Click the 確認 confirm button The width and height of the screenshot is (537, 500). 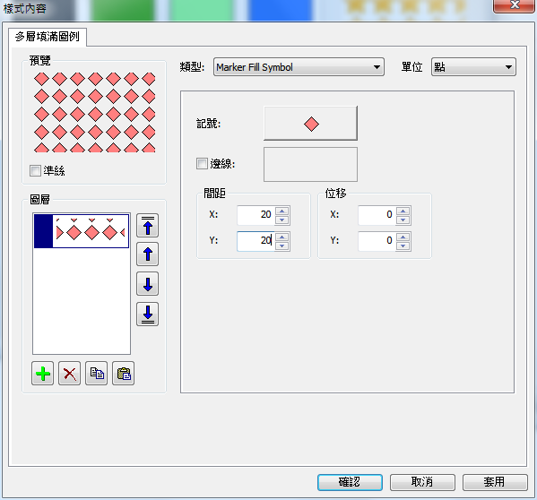[350, 482]
